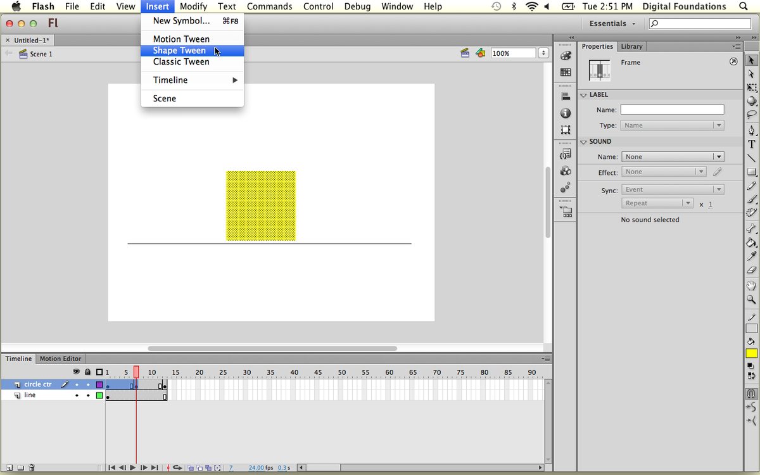
Task: Select the Text tool in toolbar
Action: point(752,144)
